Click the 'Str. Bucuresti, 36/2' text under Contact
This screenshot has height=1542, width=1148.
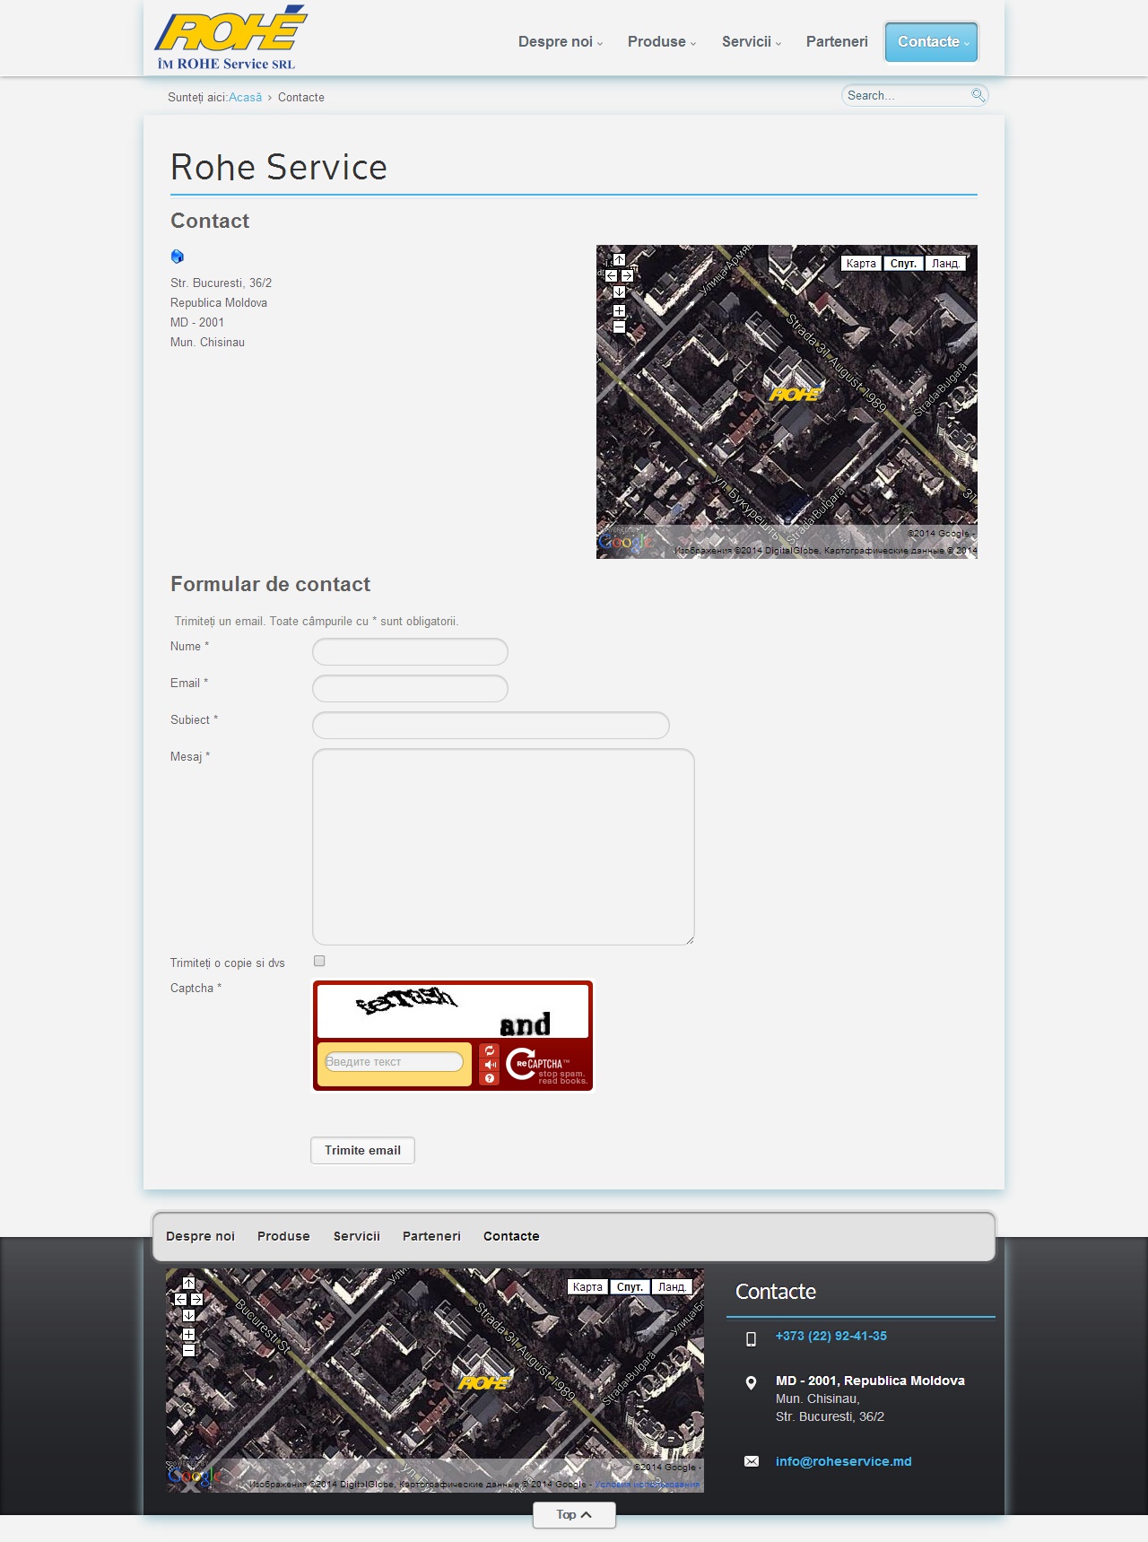[222, 283]
